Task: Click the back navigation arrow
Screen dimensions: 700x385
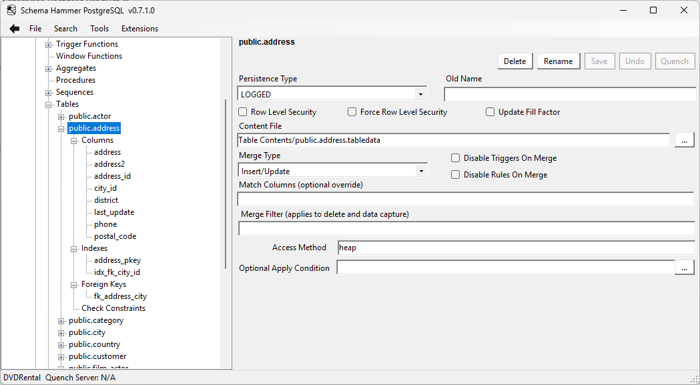Action: pyautogui.click(x=14, y=28)
